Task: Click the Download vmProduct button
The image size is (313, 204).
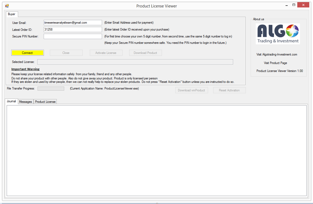Action: pos(192,90)
